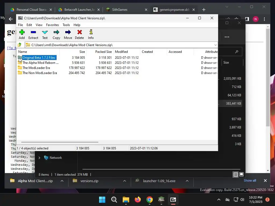275x206 pixels.
Task: Open File Explorer from taskbar
Action: click(126, 200)
